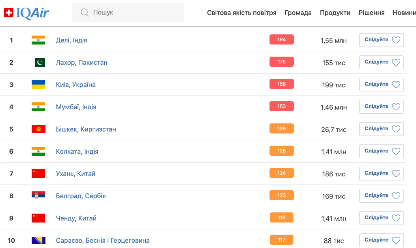Screen dimensions: 416x248
Task: Open the Київ, Україна city link
Action: [x=75, y=85]
